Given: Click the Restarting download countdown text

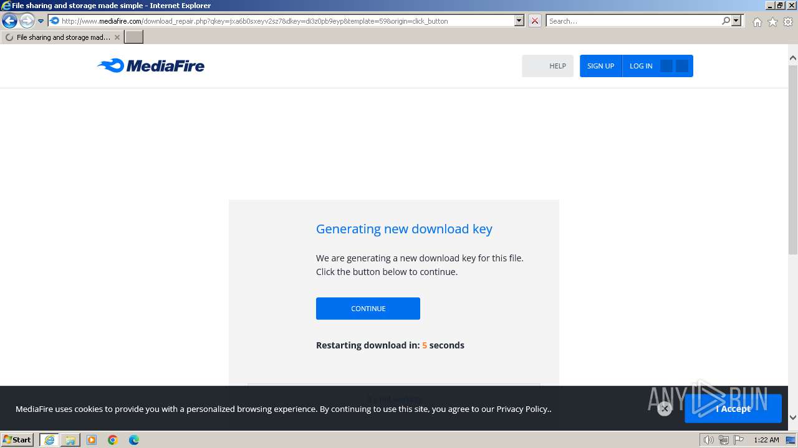Looking at the screenshot, I should [390, 345].
